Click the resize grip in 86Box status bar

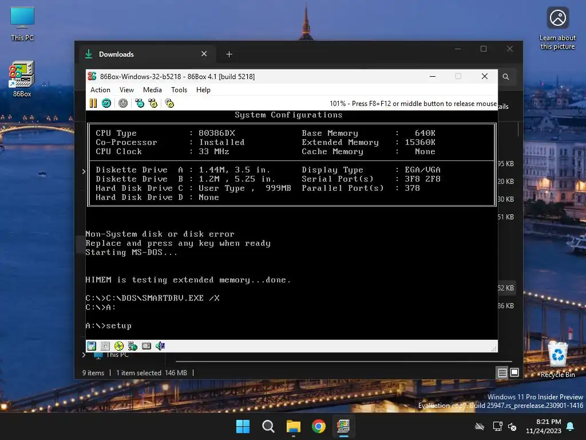(494, 349)
